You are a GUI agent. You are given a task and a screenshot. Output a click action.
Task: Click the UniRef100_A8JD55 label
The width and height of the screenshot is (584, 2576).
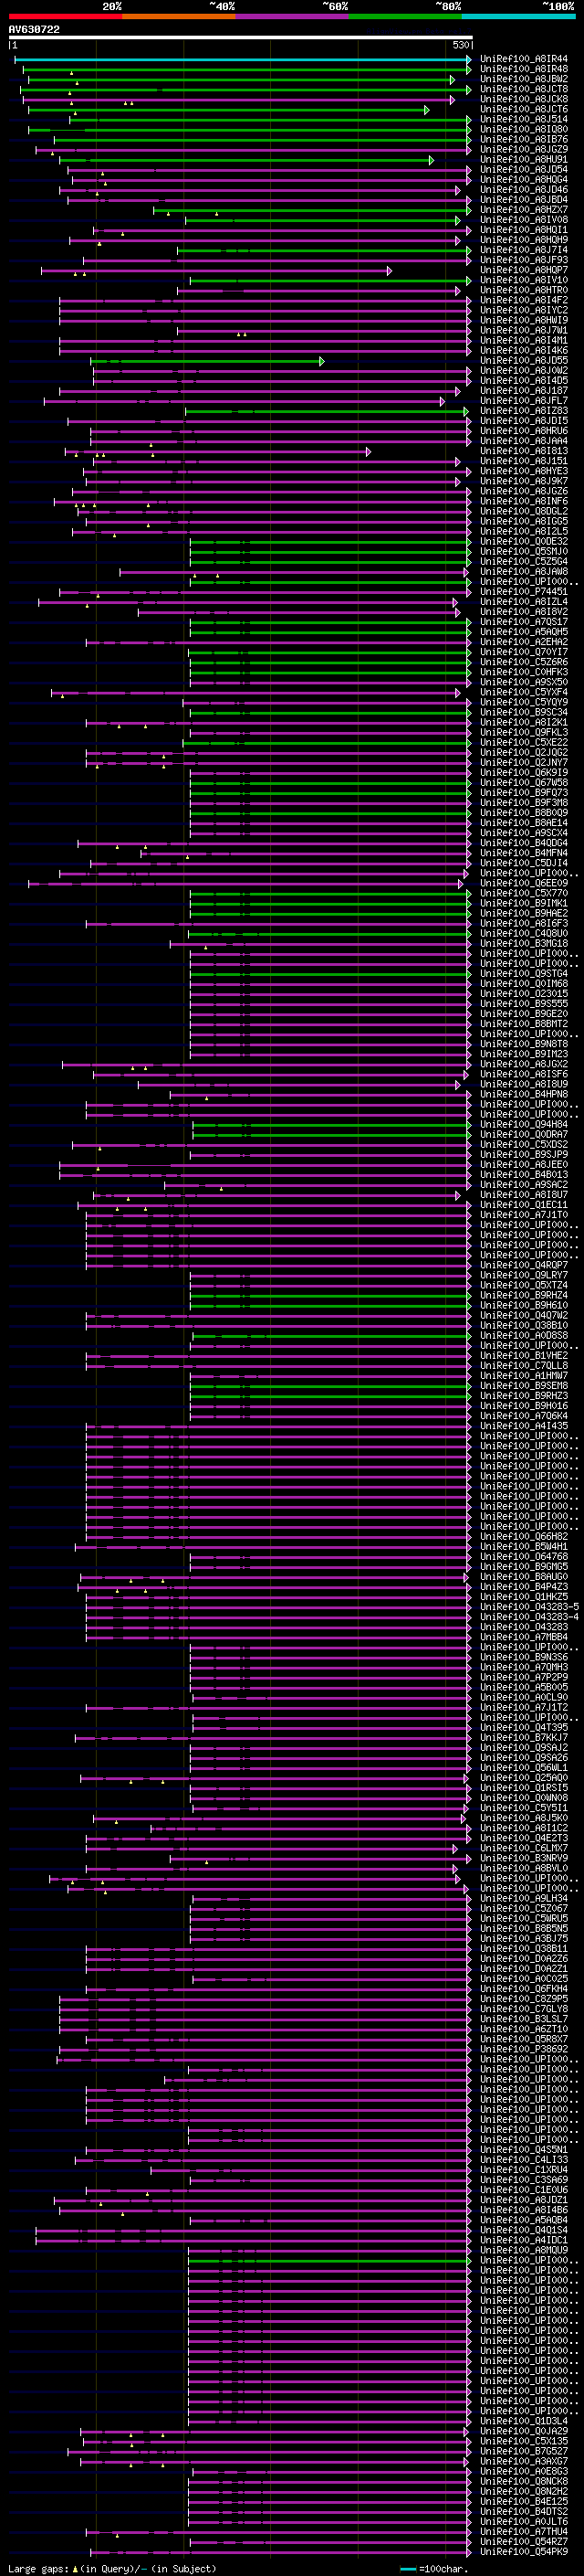coord(524,361)
